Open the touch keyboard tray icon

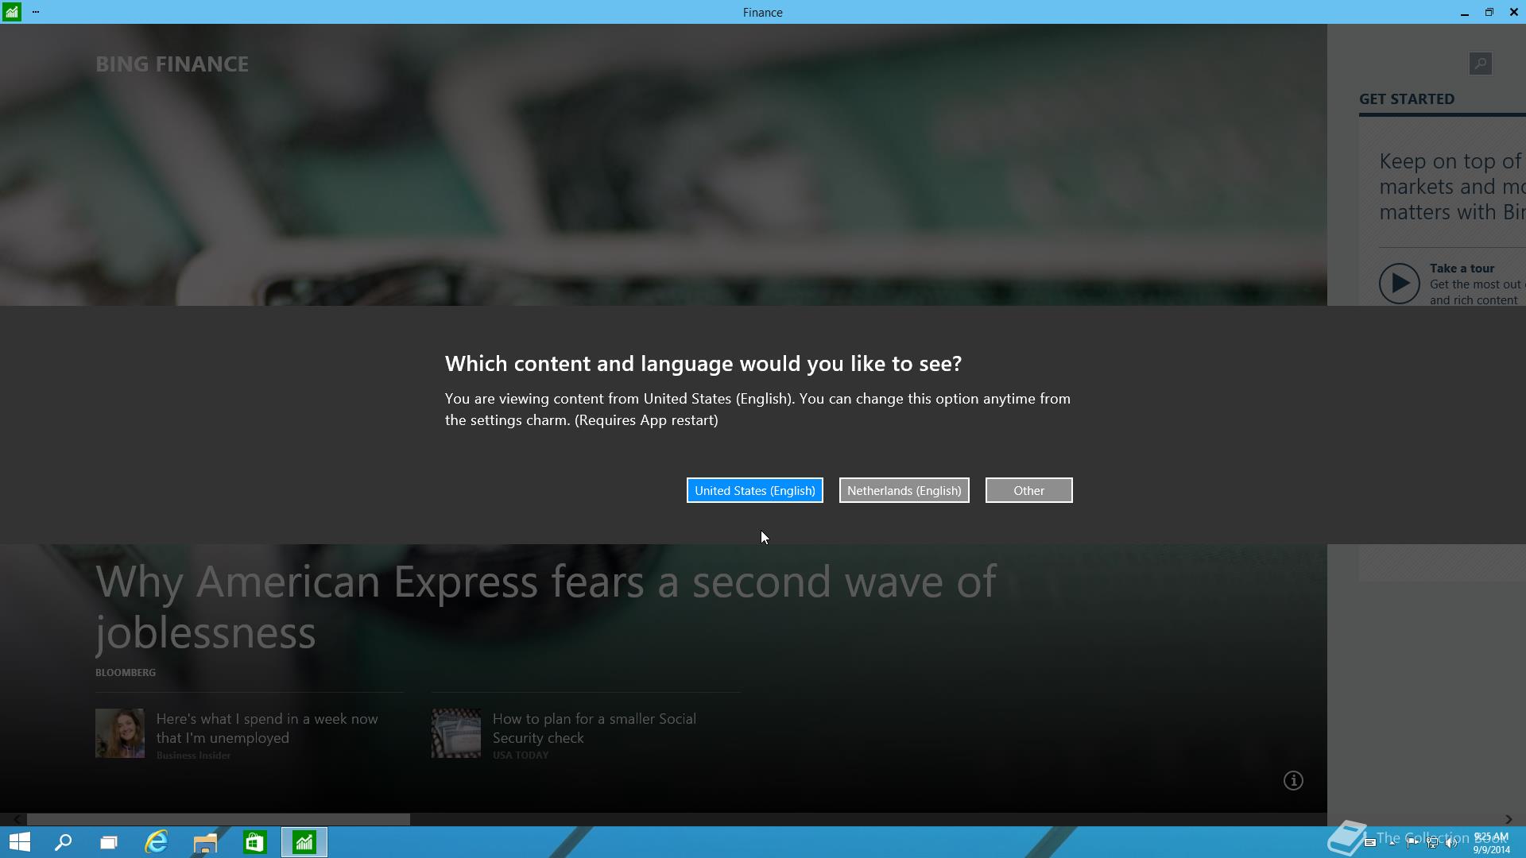click(1370, 843)
